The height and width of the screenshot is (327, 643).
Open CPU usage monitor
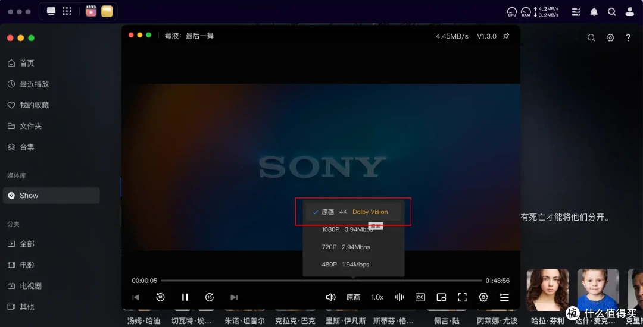click(512, 12)
